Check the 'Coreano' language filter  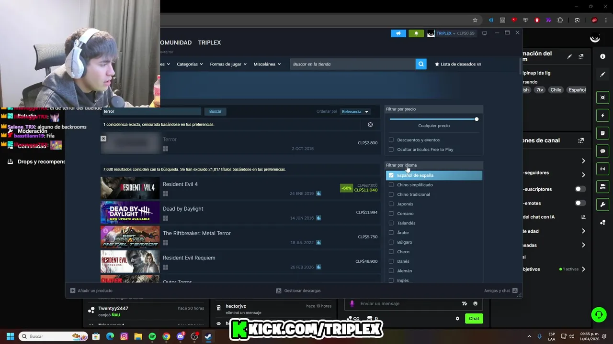pyautogui.click(x=391, y=214)
